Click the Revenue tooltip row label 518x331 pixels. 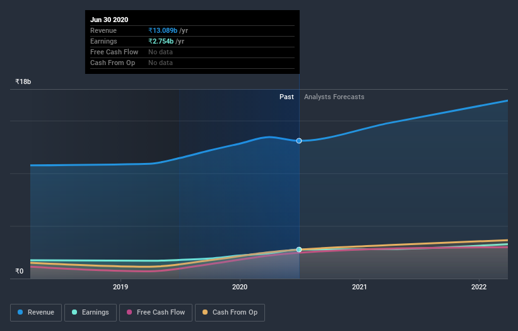tap(103, 30)
